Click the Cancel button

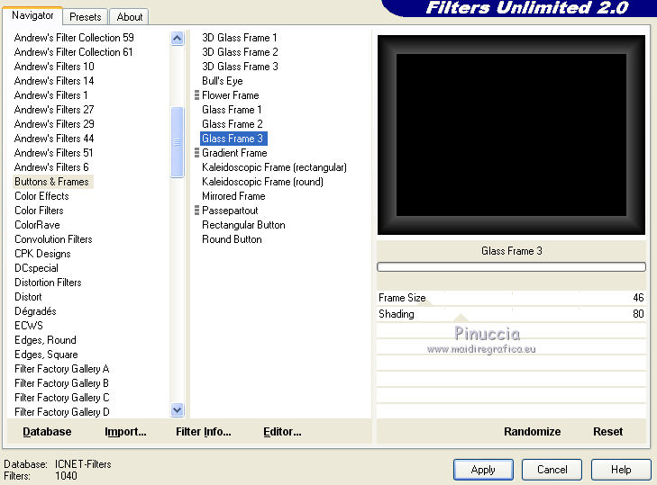552,470
